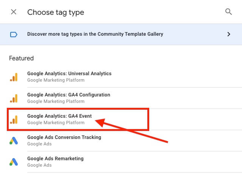Close the Choose tag type panel
The width and height of the screenshot is (242, 175).
[14, 12]
